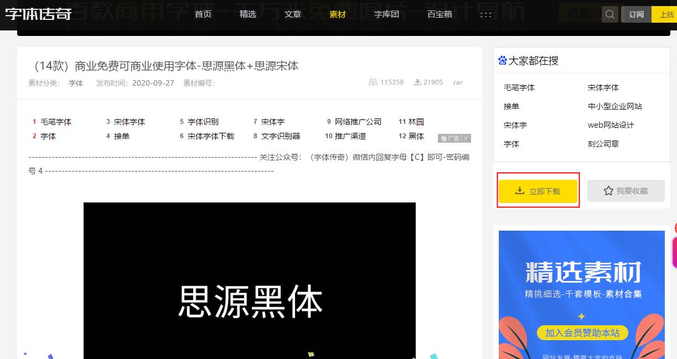Open the ::: more menu icon in navbar
The width and height of the screenshot is (677, 359).
click(x=485, y=14)
